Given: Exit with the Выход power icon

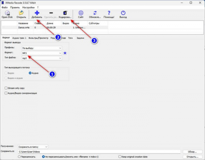Looking at the screenshot, I should pos(123,13).
